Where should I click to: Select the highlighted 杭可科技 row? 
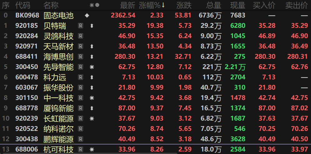click(155, 149)
